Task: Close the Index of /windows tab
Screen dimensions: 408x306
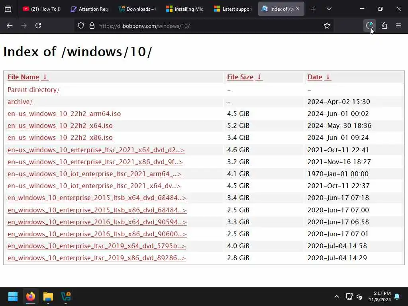Action: 298,9
